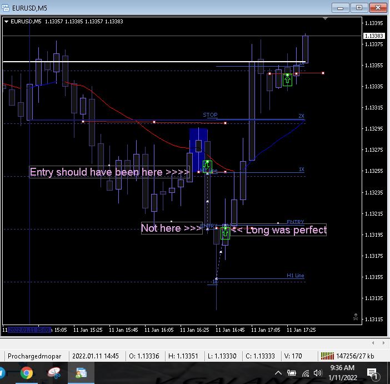
Task: Click the highlighted date label 2022.01.11 15:00
Action: tap(29, 330)
